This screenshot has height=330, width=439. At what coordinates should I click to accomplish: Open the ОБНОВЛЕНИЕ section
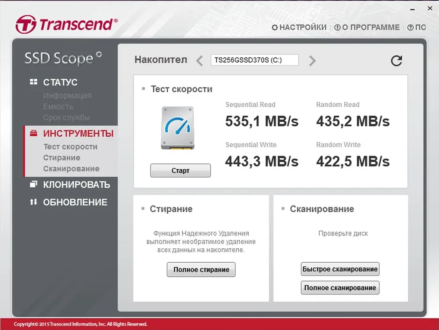75,202
